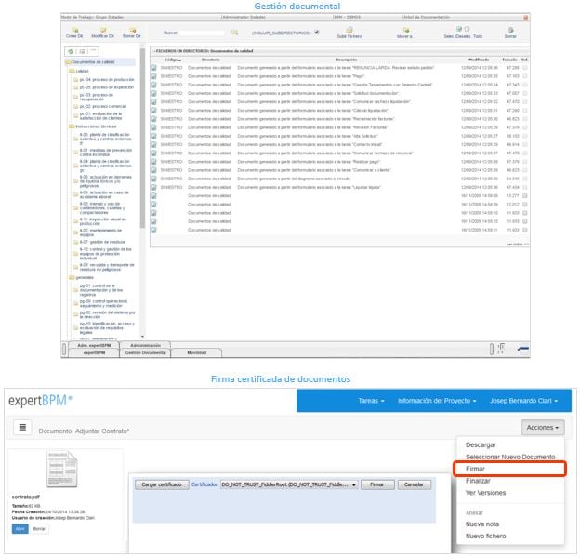Click the folder icon of 'generales'
Viewport: 580px width, 557px height.
tap(72, 278)
